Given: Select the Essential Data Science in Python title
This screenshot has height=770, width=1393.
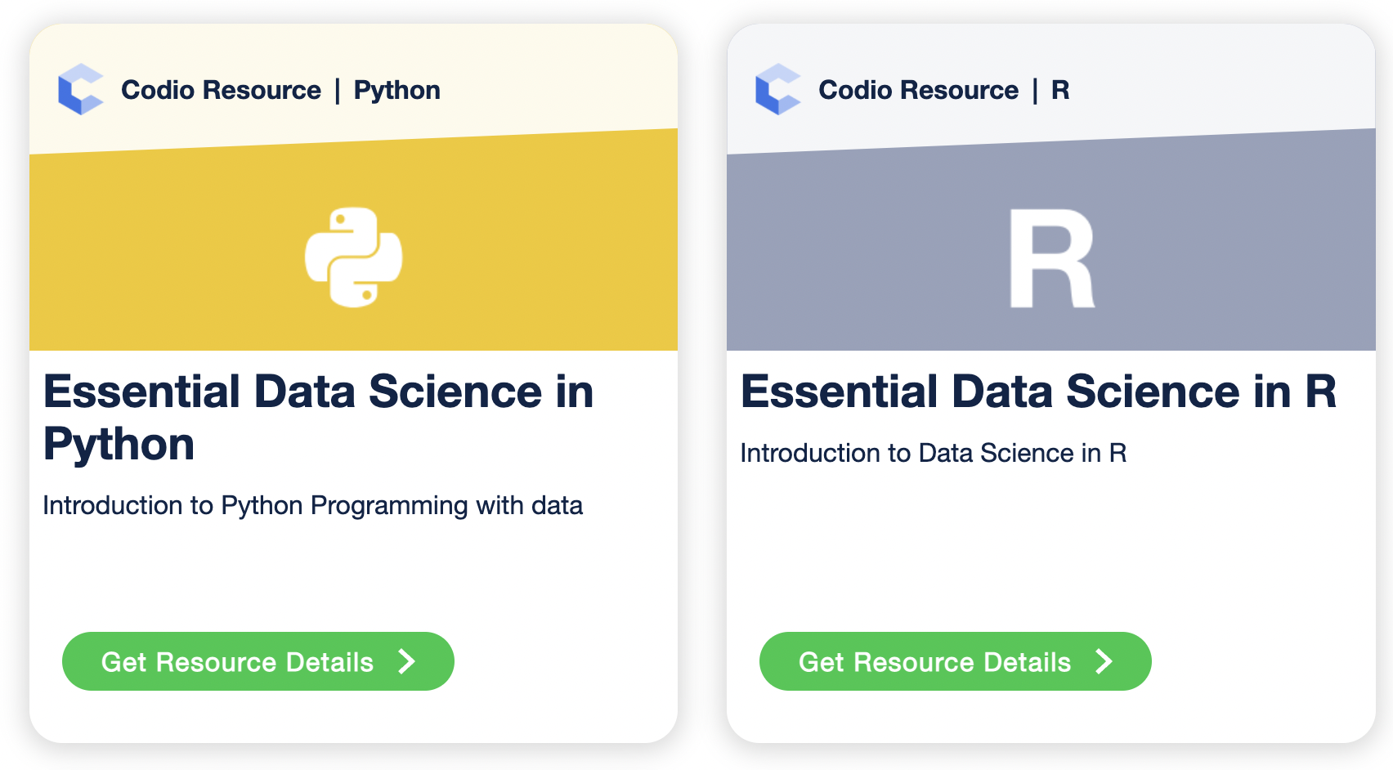Looking at the screenshot, I should point(318,417).
